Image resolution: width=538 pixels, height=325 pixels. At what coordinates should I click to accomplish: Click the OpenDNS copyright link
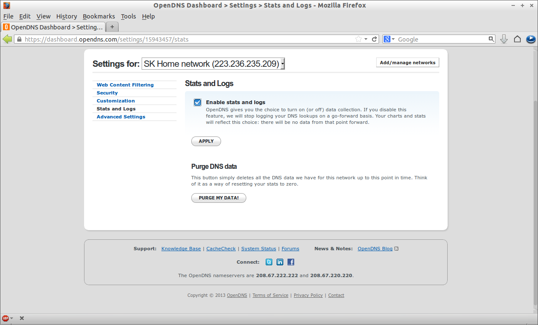click(237, 295)
